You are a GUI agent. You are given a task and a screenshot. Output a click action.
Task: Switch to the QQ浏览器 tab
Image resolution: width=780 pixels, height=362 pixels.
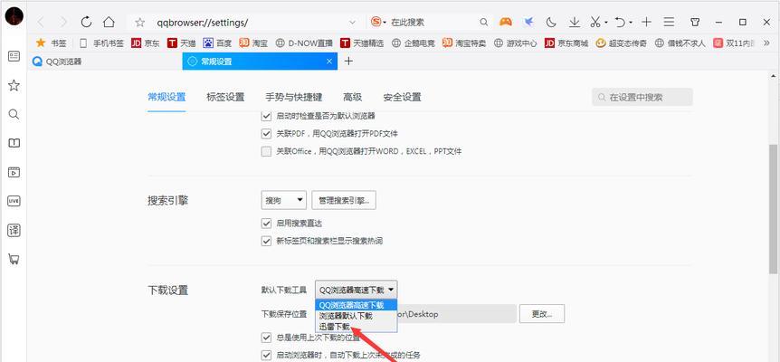pos(104,62)
